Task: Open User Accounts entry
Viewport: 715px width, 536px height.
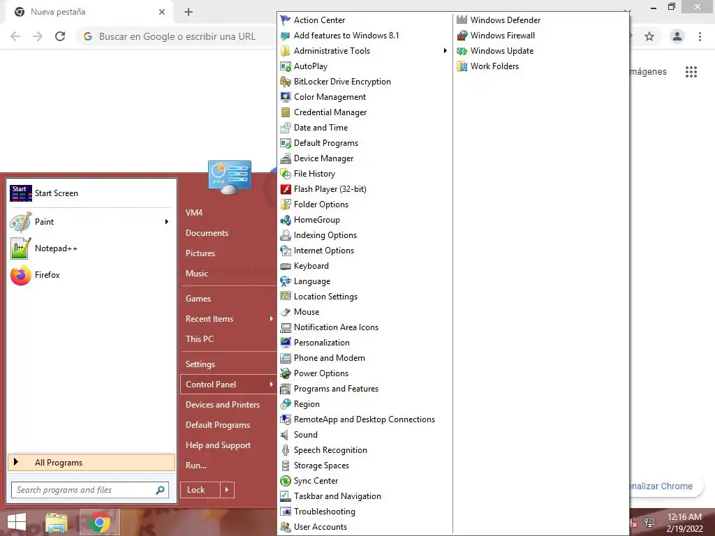Action: point(320,527)
